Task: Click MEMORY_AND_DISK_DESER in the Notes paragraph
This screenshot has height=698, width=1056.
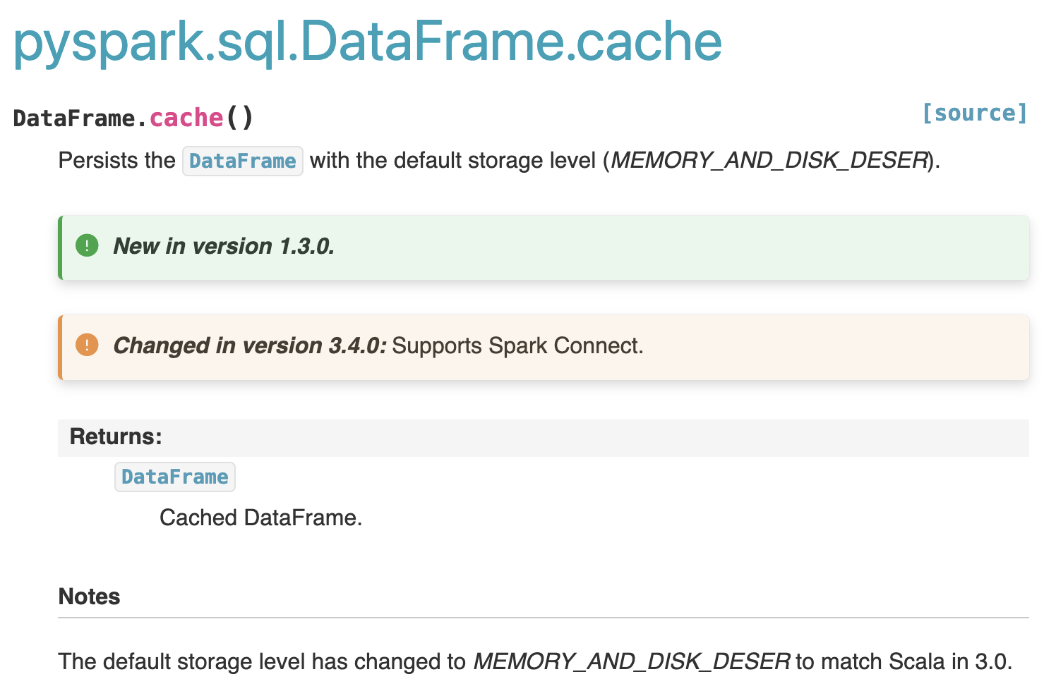Action: click(632, 661)
